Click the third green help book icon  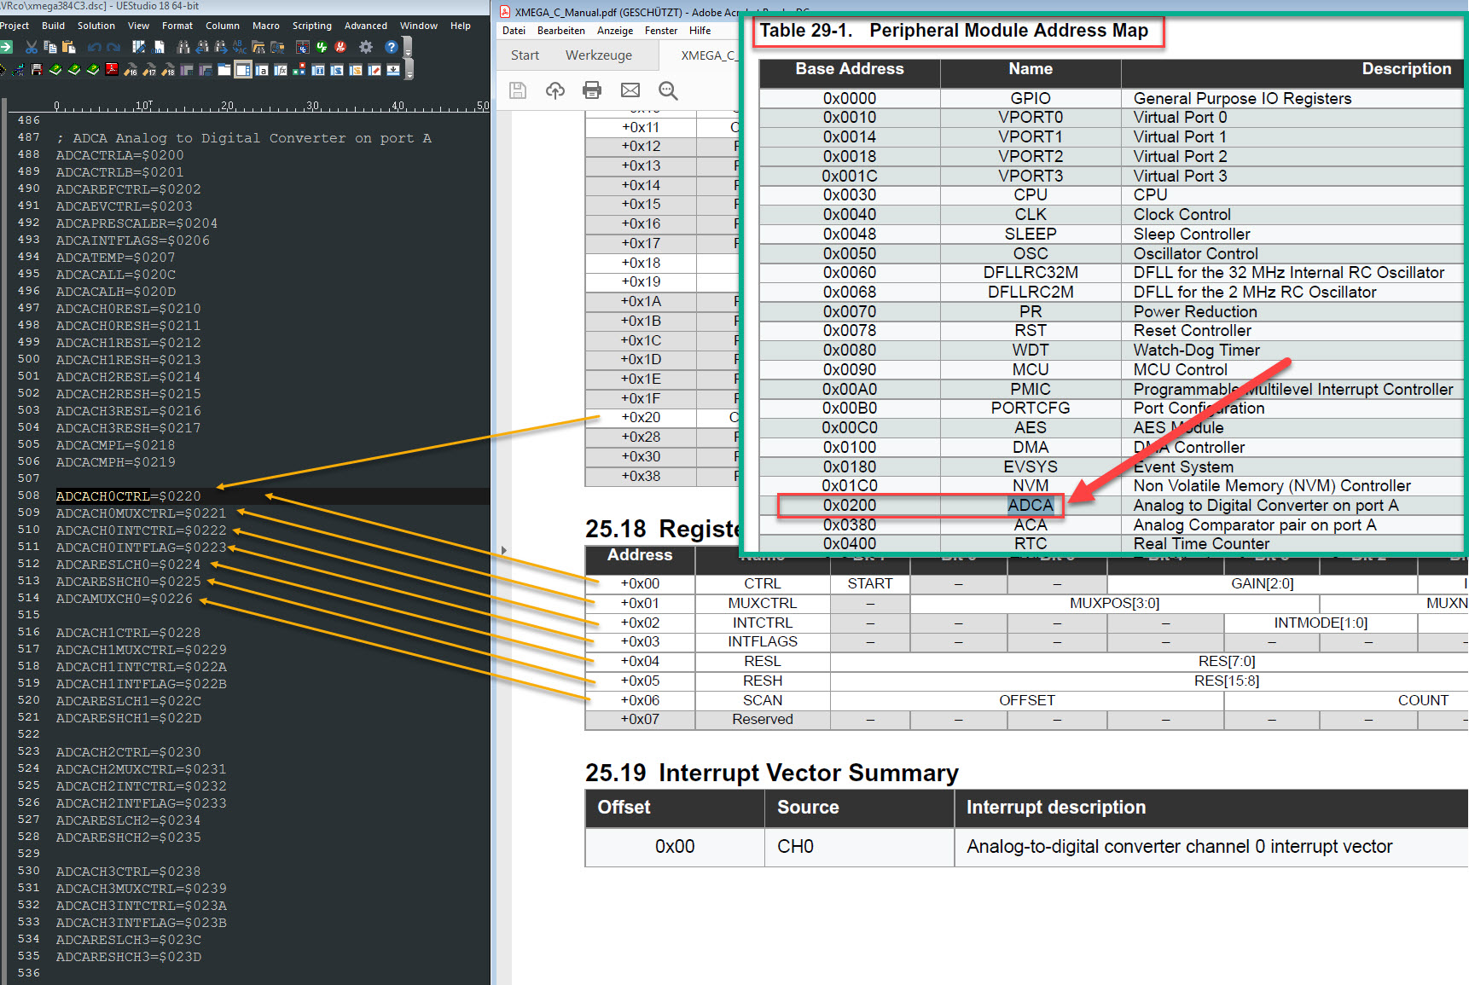pyautogui.click(x=93, y=70)
